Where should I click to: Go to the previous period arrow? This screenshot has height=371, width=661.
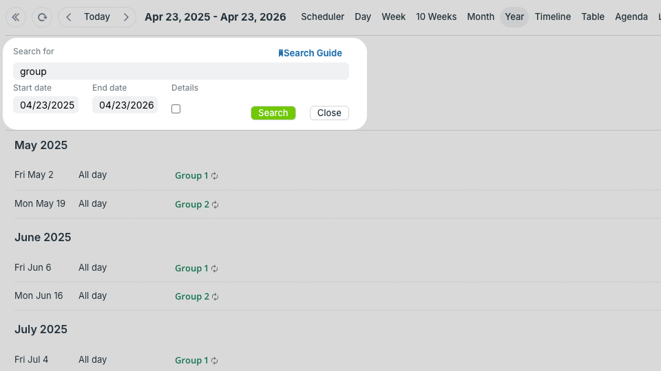[x=69, y=17]
